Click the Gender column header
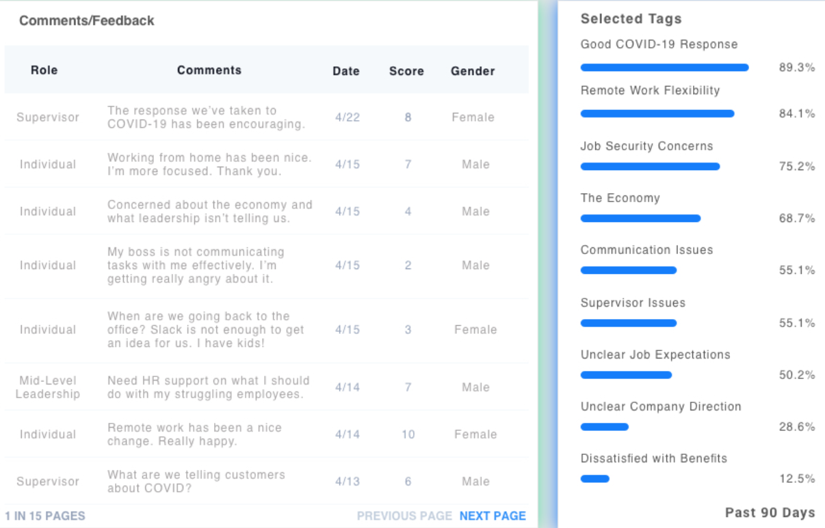825x528 pixels. point(473,71)
